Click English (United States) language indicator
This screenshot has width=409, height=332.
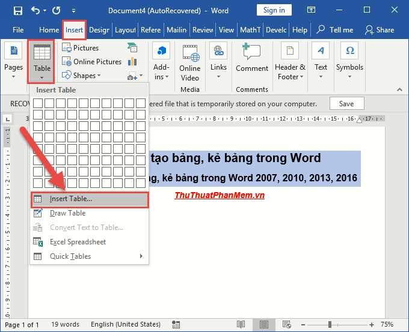[x=126, y=324]
